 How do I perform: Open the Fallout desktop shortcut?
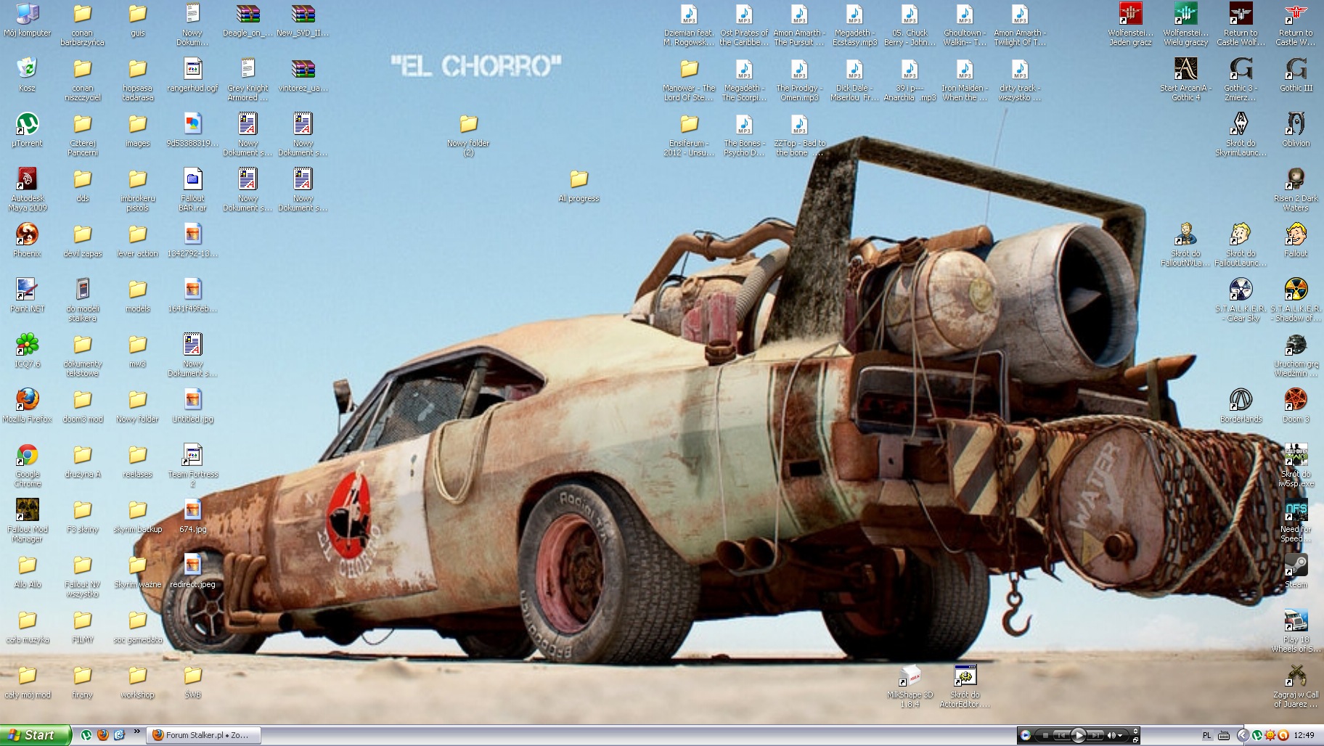[x=1296, y=240]
